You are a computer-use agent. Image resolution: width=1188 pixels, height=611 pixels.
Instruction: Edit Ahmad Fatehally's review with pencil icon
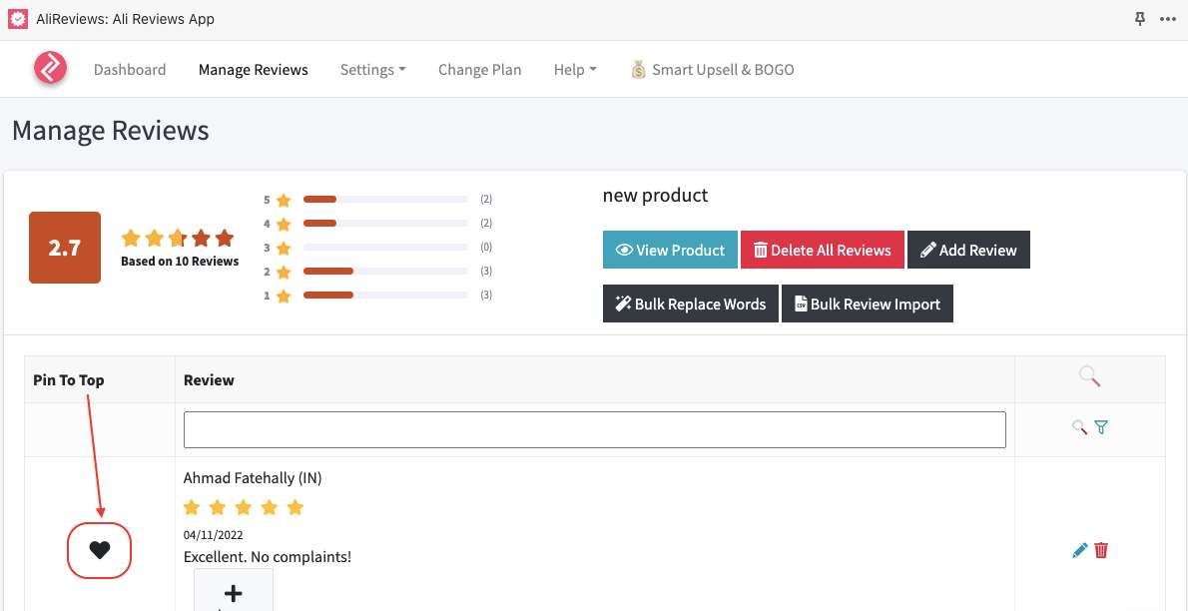pos(1079,550)
